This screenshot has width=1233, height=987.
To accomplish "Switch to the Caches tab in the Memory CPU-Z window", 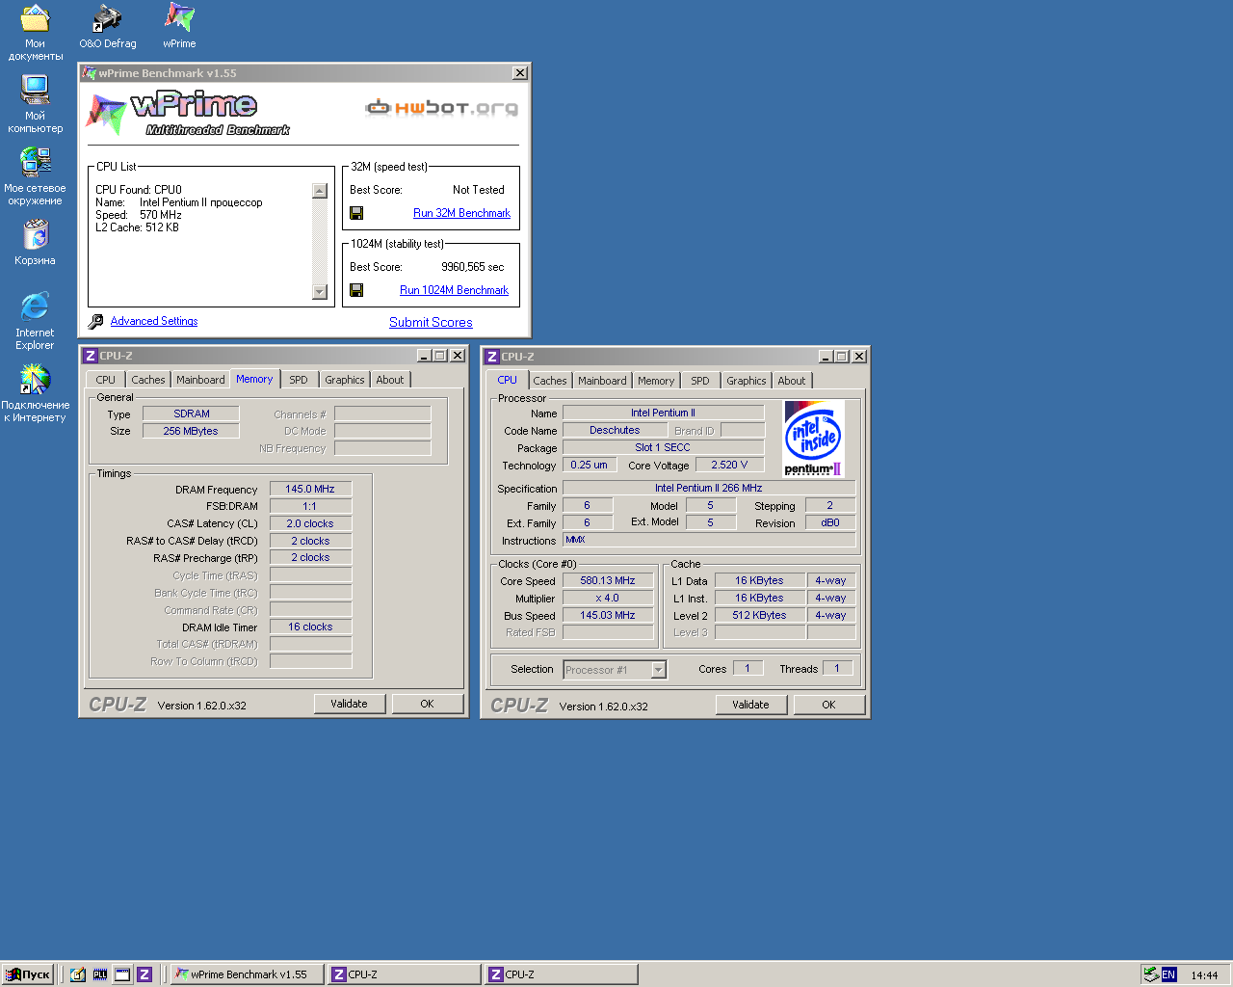I will (148, 380).
